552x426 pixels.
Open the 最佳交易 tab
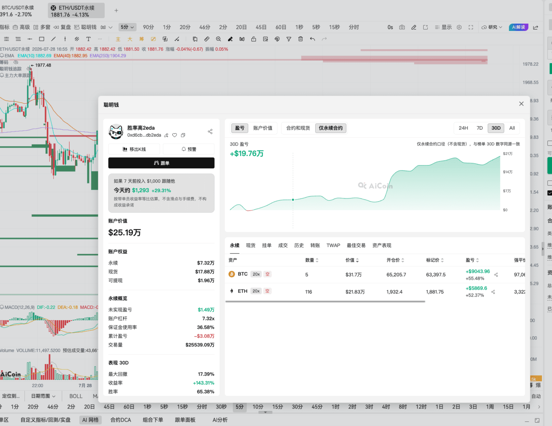click(356, 245)
